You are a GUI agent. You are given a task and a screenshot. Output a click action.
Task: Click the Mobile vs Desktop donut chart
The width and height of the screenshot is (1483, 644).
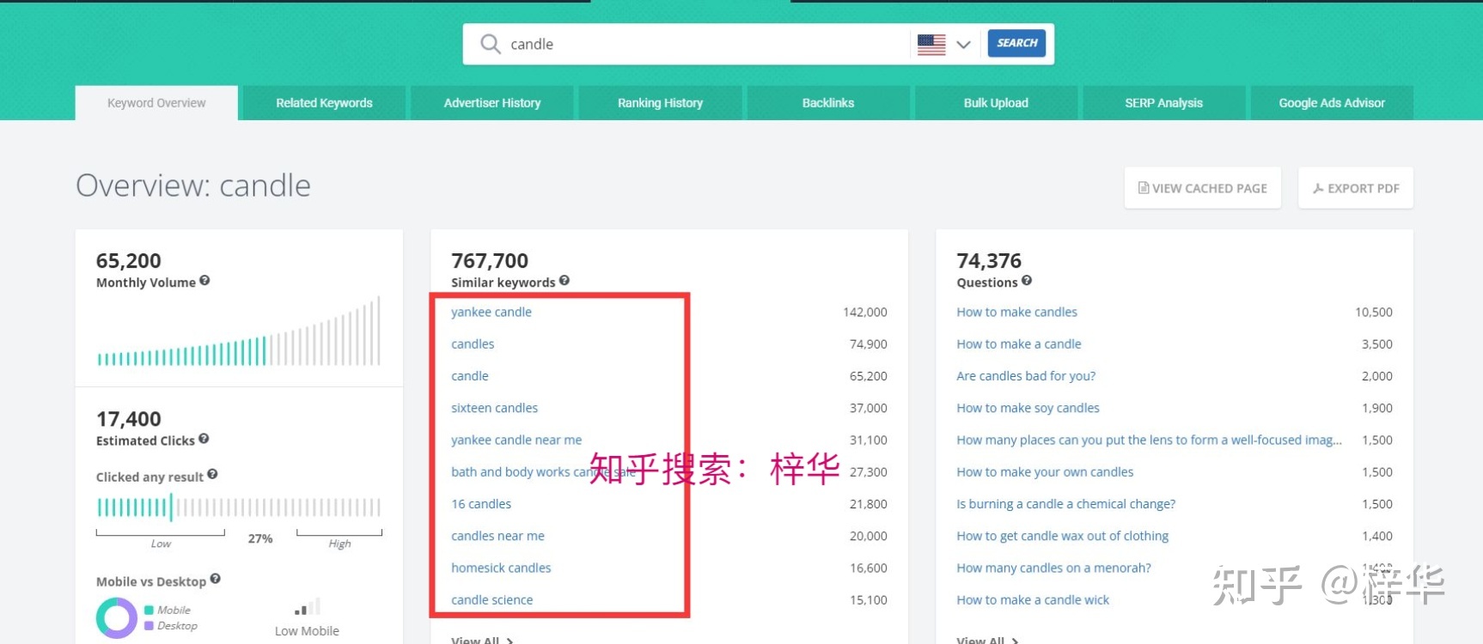117,617
